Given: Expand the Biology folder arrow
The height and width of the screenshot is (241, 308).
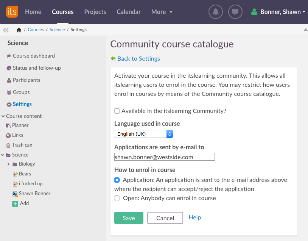Looking at the screenshot, I should 9,164.
